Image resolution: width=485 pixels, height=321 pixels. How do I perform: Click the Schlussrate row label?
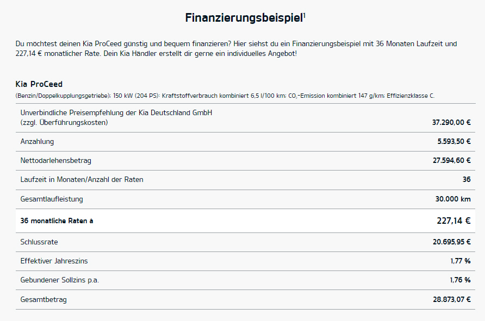point(39,242)
